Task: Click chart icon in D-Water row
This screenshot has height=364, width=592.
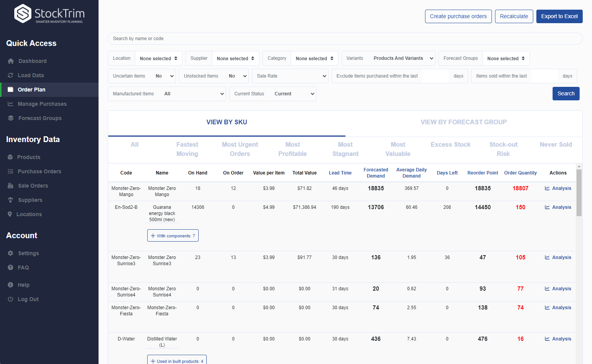Action: click(547, 339)
